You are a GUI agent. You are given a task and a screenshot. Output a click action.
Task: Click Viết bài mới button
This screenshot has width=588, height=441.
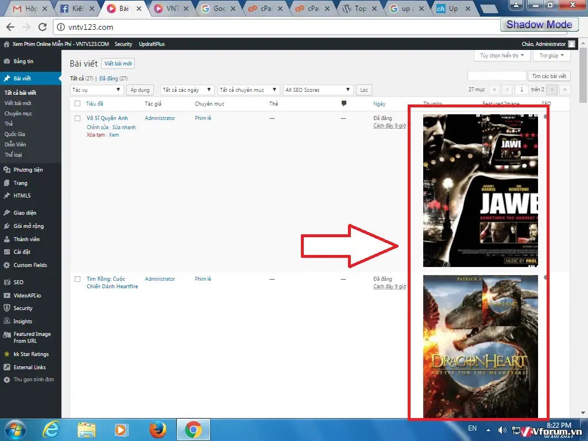118,63
